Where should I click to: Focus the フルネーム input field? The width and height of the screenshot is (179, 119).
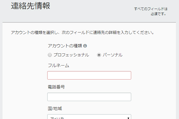click(89, 75)
